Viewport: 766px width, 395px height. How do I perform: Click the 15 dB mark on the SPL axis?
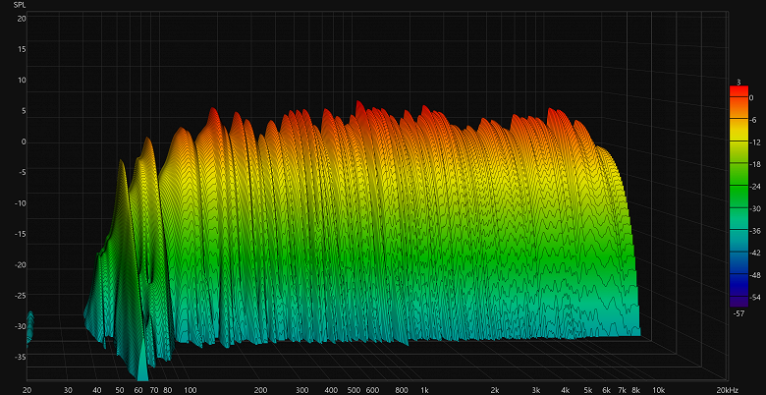[x=23, y=49]
